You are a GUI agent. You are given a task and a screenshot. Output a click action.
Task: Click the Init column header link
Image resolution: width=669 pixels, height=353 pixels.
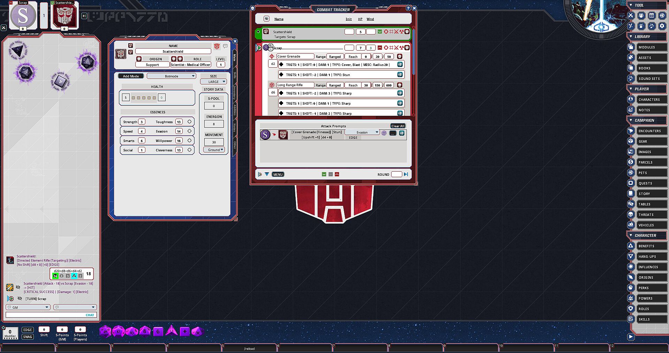[x=349, y=19]
